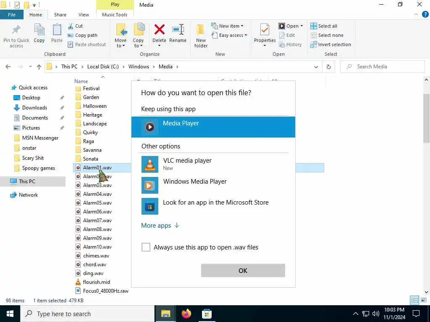The image size is (430, 322).
Task: Click File Explorer taskbar icon
Action: (x=165, y=314)
